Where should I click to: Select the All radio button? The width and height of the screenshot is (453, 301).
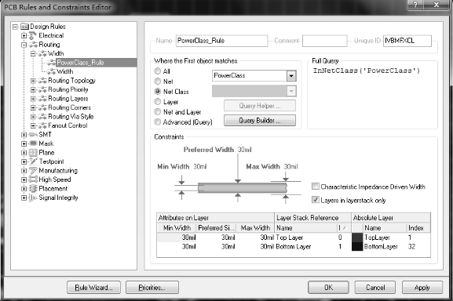(x=158, y=71)
